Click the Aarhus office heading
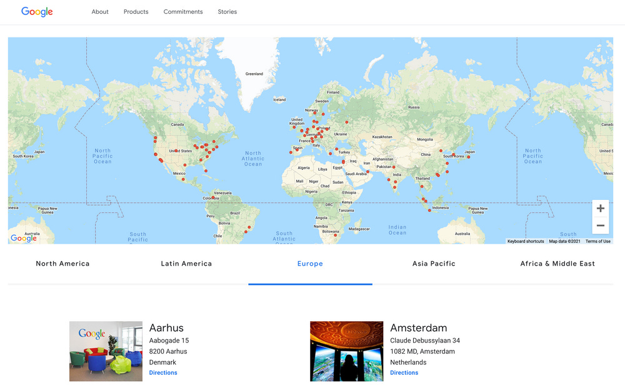 (166, 328)
